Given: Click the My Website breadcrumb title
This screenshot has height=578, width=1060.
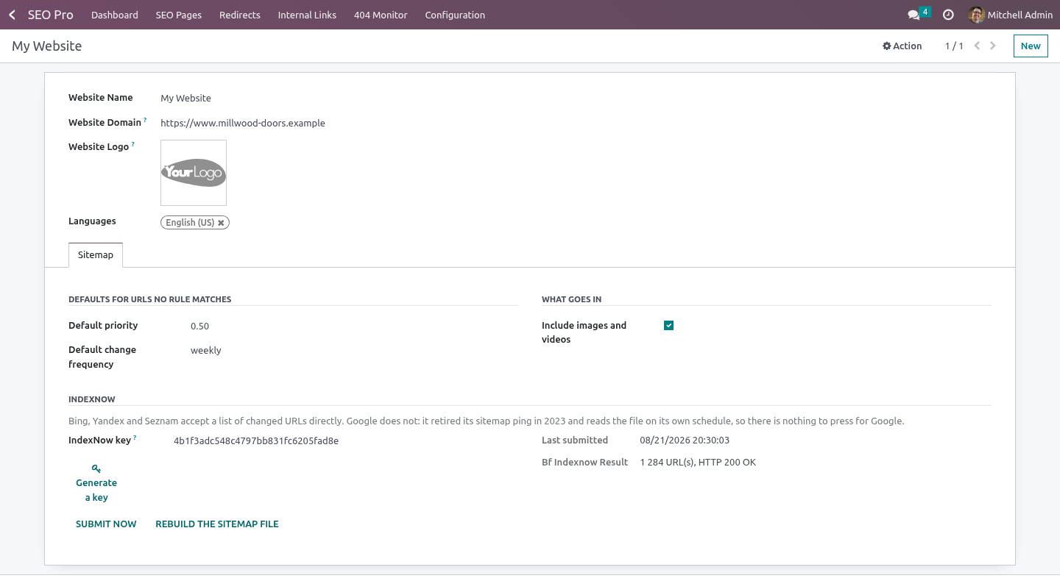Looking at the screenshot, I should pyautogui.click(x=47, y=46).
